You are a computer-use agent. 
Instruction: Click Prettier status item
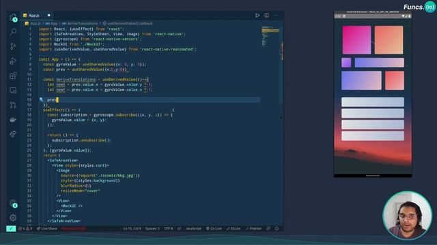[253, 229]
